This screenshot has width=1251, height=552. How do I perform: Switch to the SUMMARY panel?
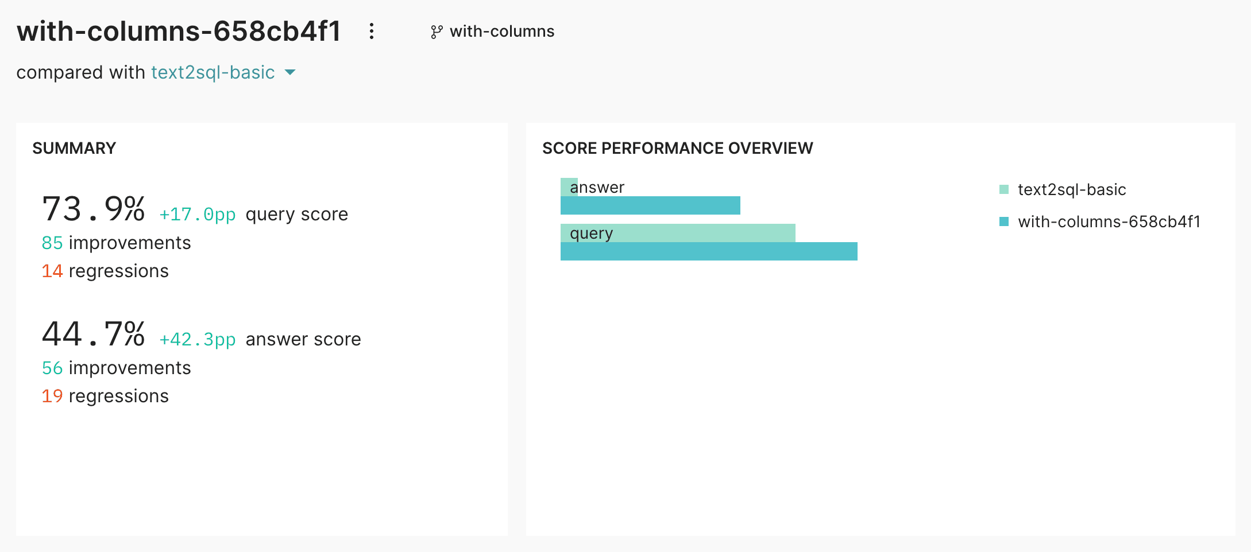point(75,147)
